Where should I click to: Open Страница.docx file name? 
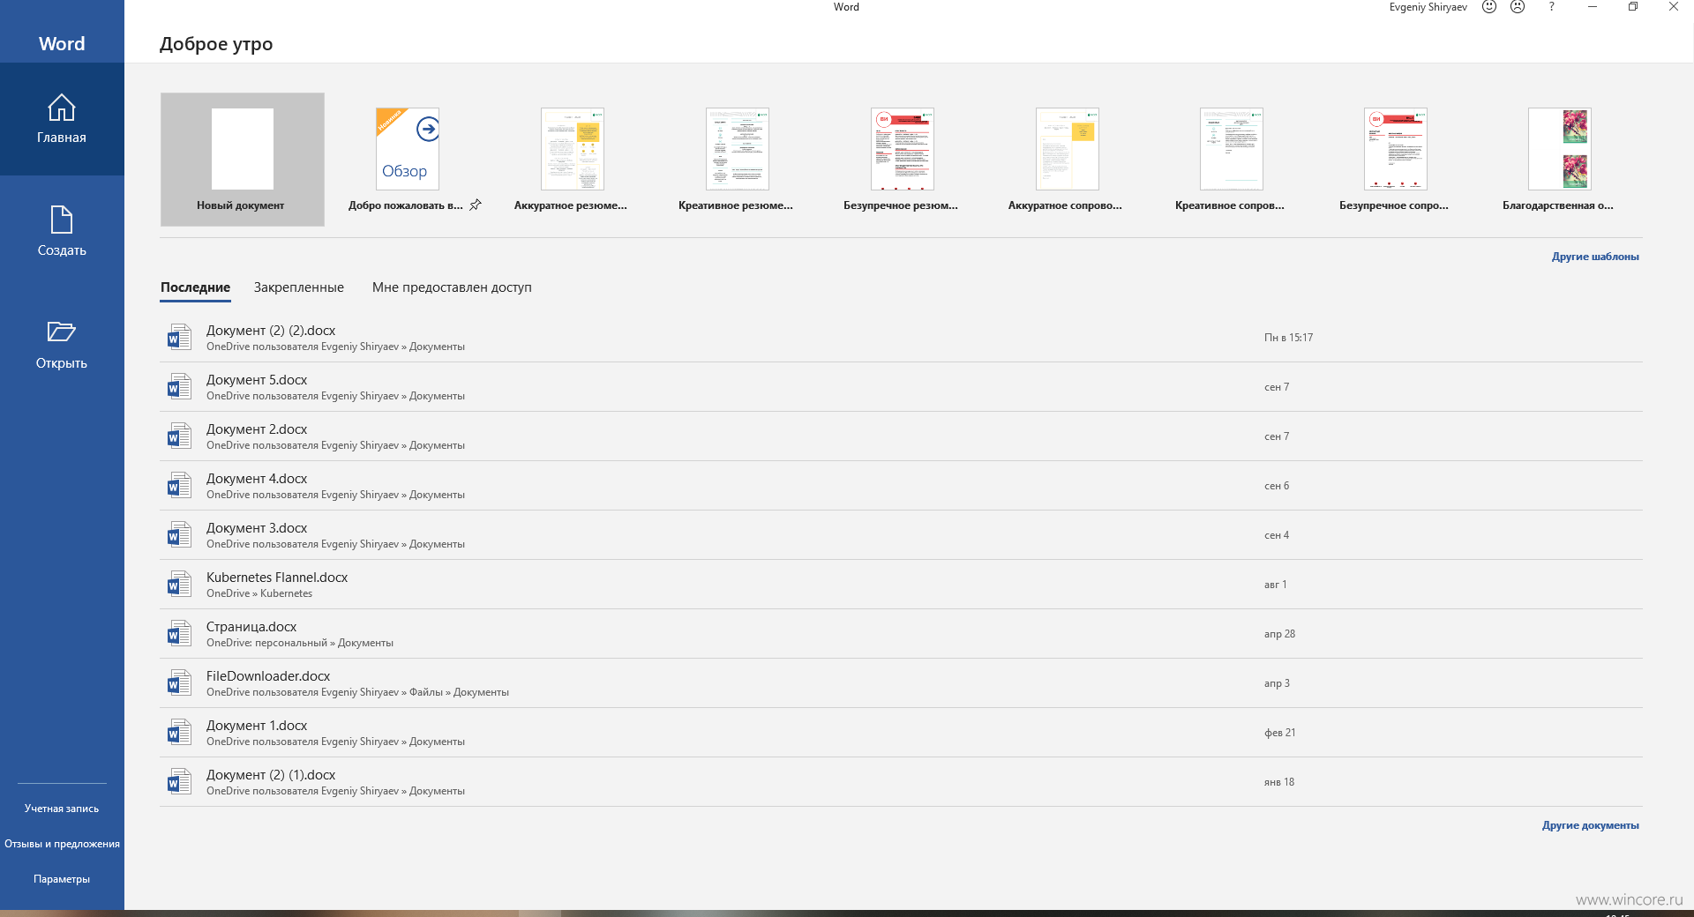(x=251, y=627)
